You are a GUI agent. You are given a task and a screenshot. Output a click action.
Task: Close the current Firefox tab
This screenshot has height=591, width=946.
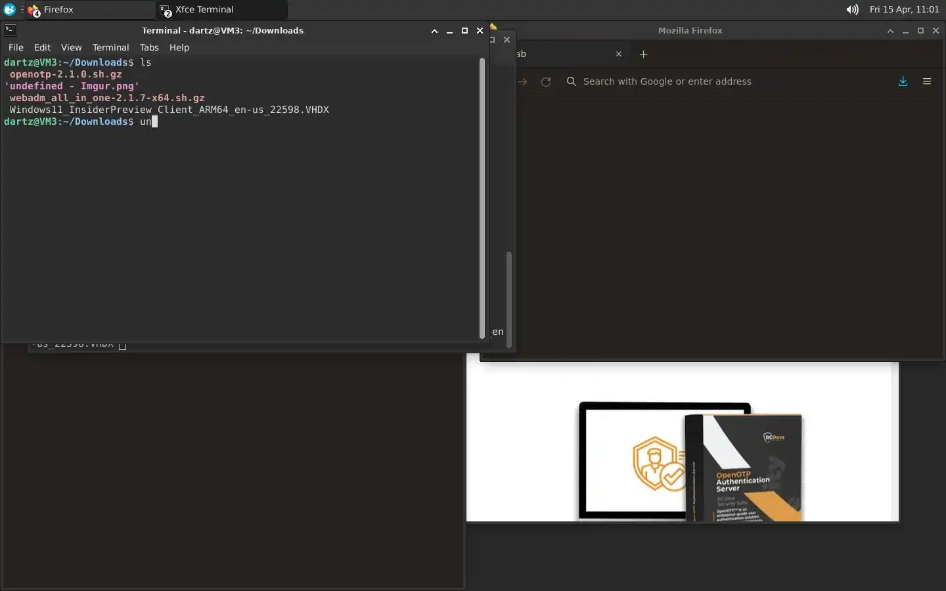tap(618, 54)
